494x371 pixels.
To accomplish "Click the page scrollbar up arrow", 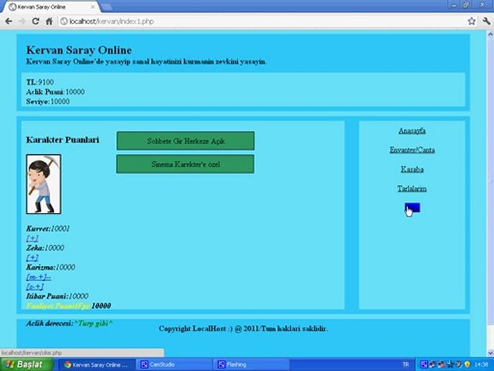I will click(x=490, y=34).
